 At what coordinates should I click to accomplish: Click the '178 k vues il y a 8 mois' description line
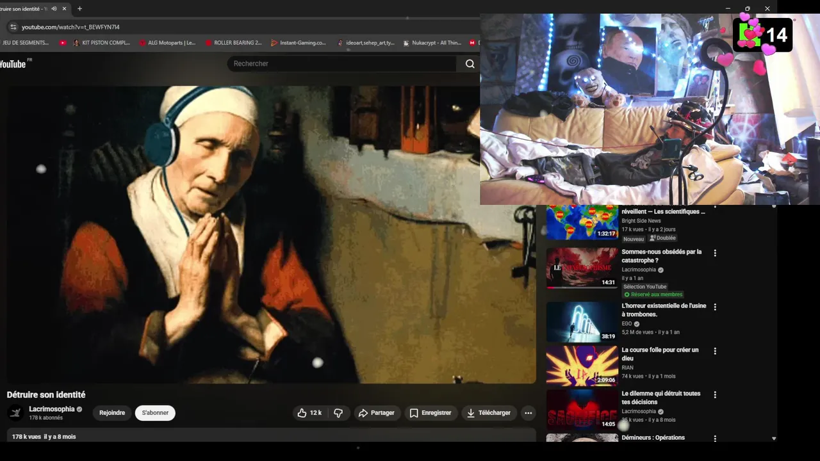[44, 437]
